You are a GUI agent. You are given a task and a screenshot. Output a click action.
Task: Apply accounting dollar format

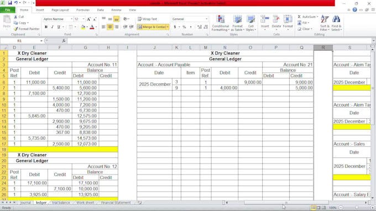coord(175,27)
